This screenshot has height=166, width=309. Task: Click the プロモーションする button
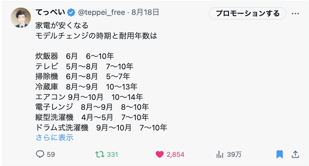point(248,13)
